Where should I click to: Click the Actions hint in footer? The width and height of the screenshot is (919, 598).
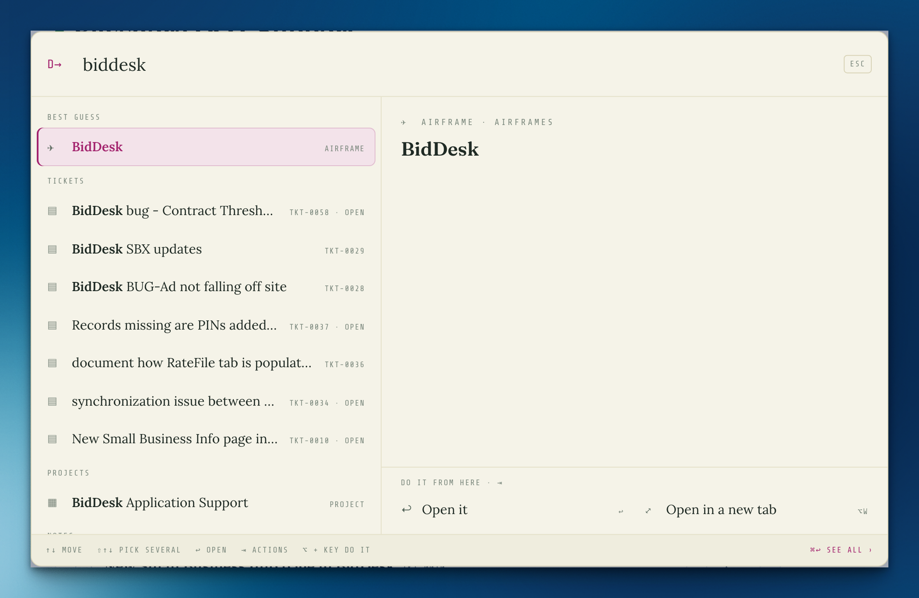click(x=264, y=550)
